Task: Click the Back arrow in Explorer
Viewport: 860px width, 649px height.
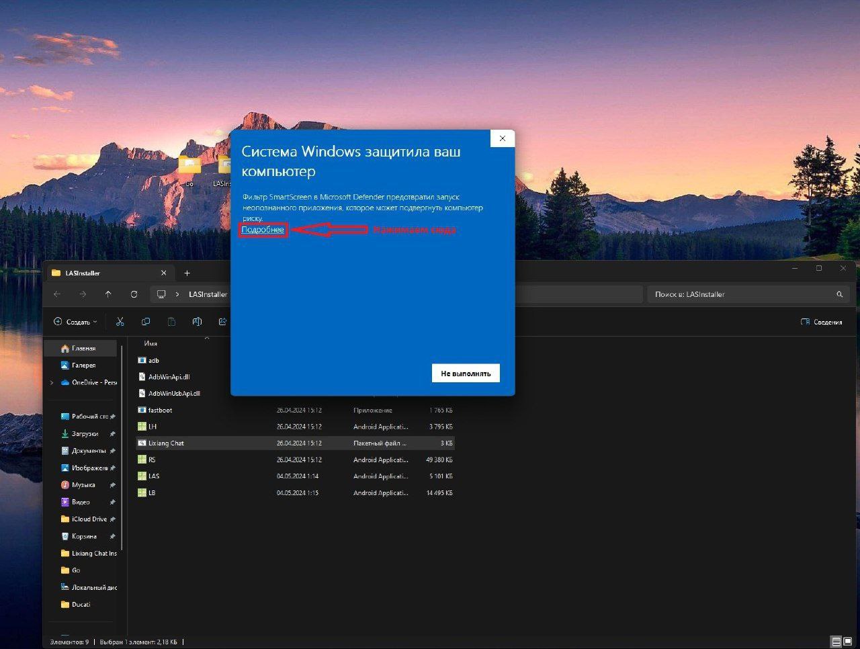Action: click(57, 294)
